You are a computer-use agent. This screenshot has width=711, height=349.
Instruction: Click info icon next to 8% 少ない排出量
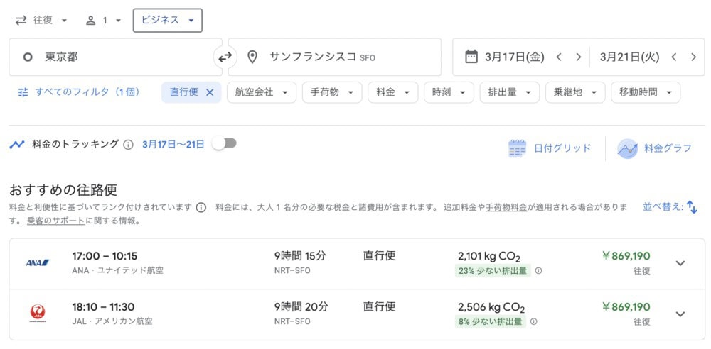(534, 322)
